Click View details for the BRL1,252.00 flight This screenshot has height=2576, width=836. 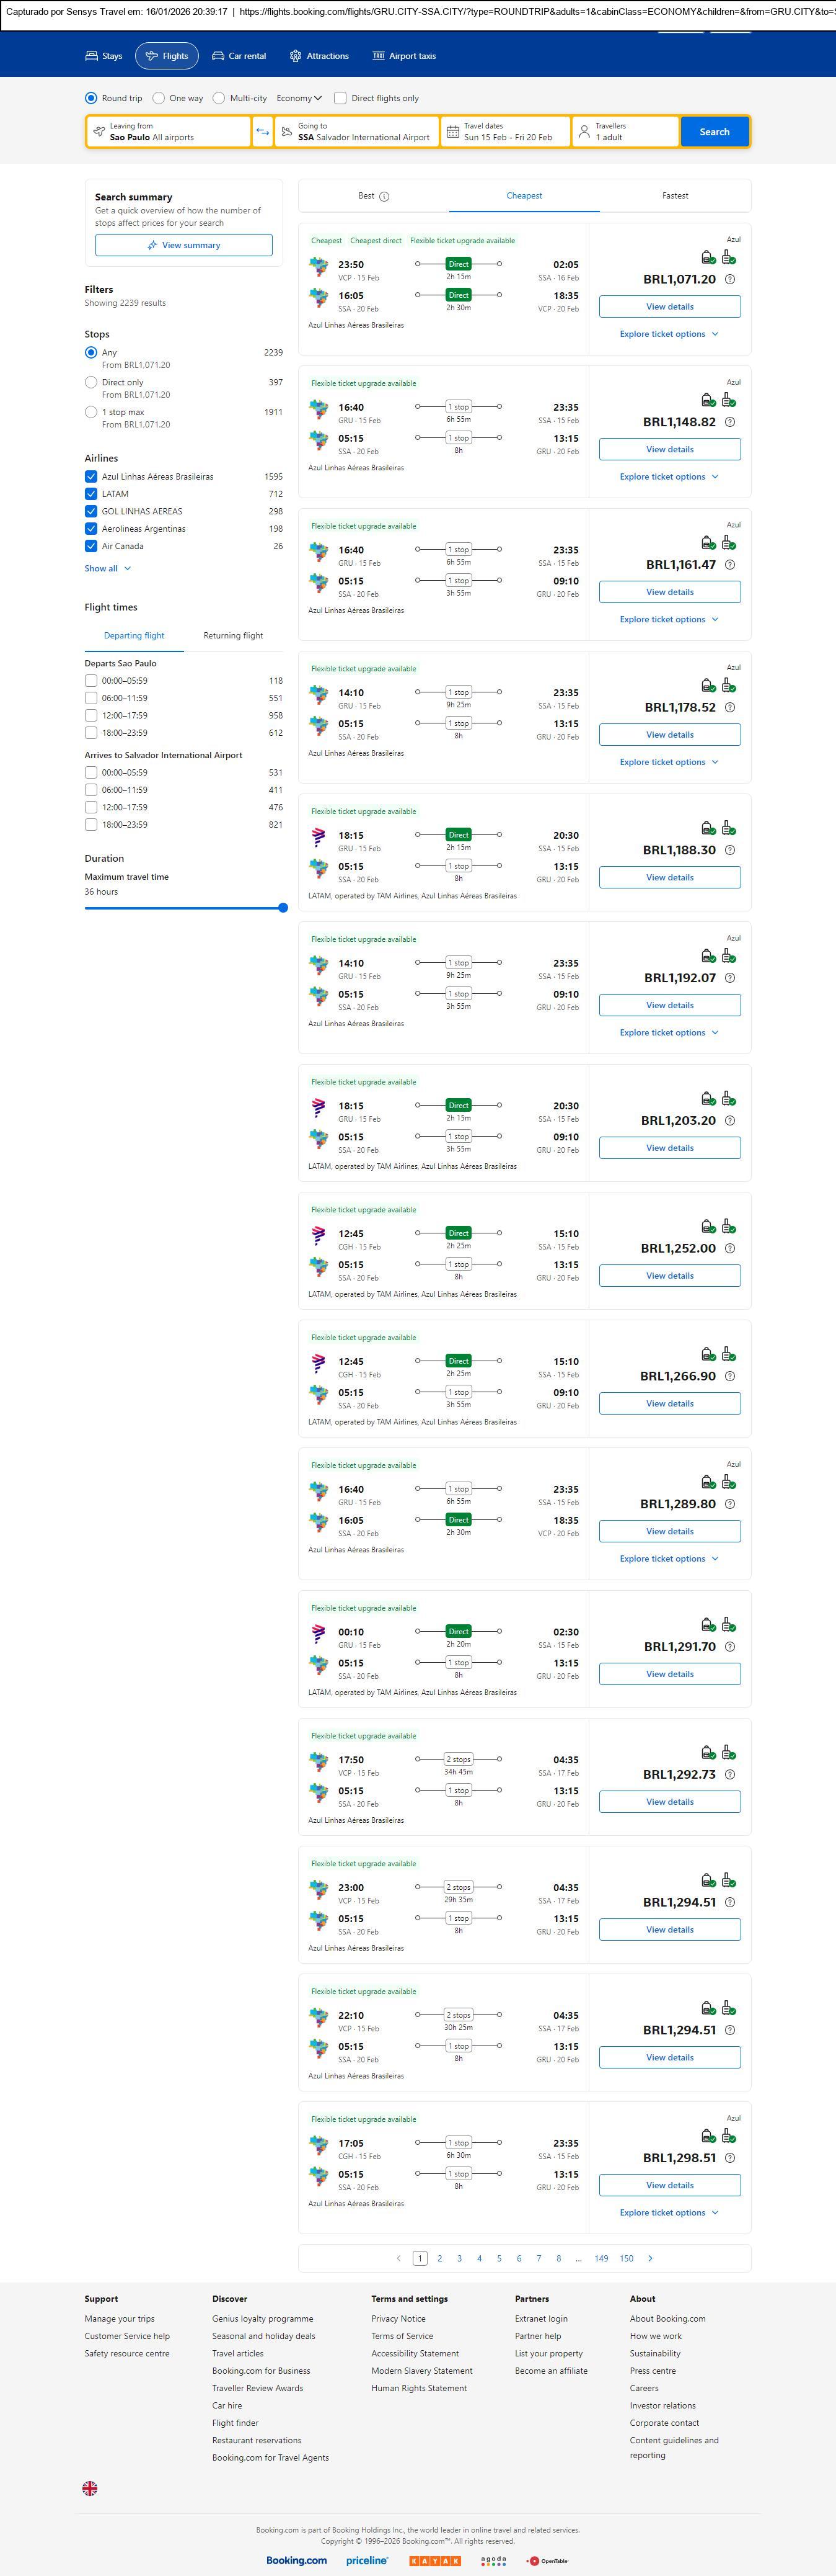point(669,1276)
